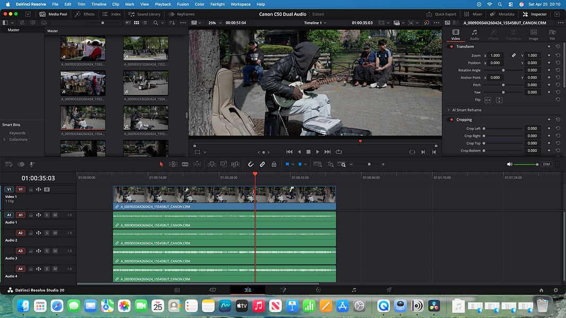Flip the clip horizontally in Inspector
Image resolution: width=566 pixels, height=318 pixels.
click(x=487, y=100)
